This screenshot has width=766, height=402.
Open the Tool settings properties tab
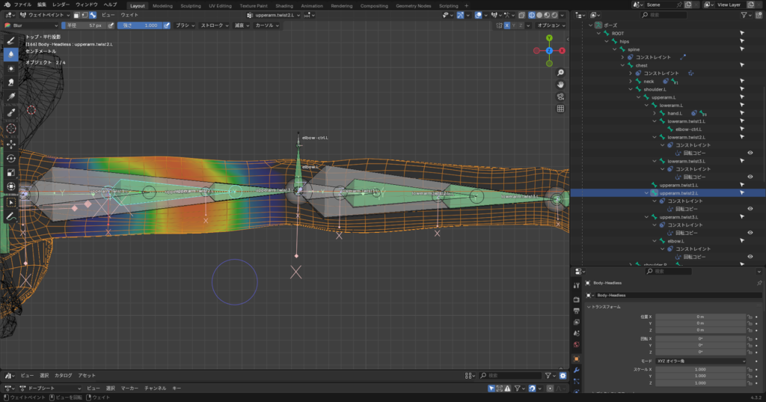point(576,285)
